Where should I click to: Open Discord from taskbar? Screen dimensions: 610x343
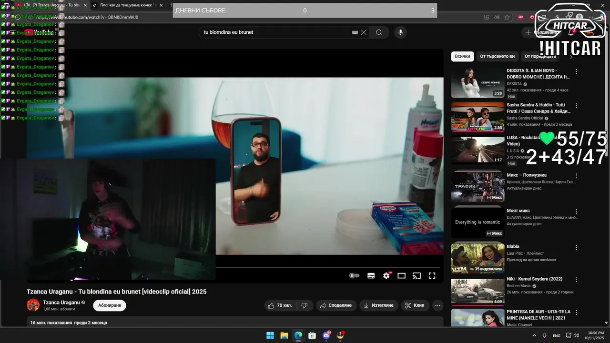[x=326, y=335]
